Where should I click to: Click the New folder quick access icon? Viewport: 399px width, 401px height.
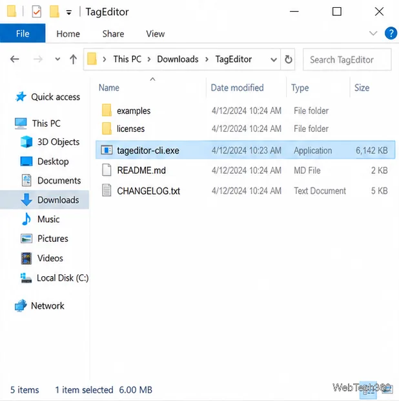pyautogui.click(x=54, y=12)
